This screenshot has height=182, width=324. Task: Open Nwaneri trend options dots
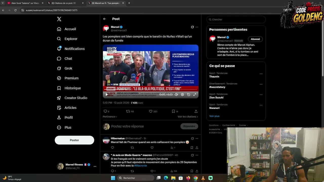pos(261,105)
